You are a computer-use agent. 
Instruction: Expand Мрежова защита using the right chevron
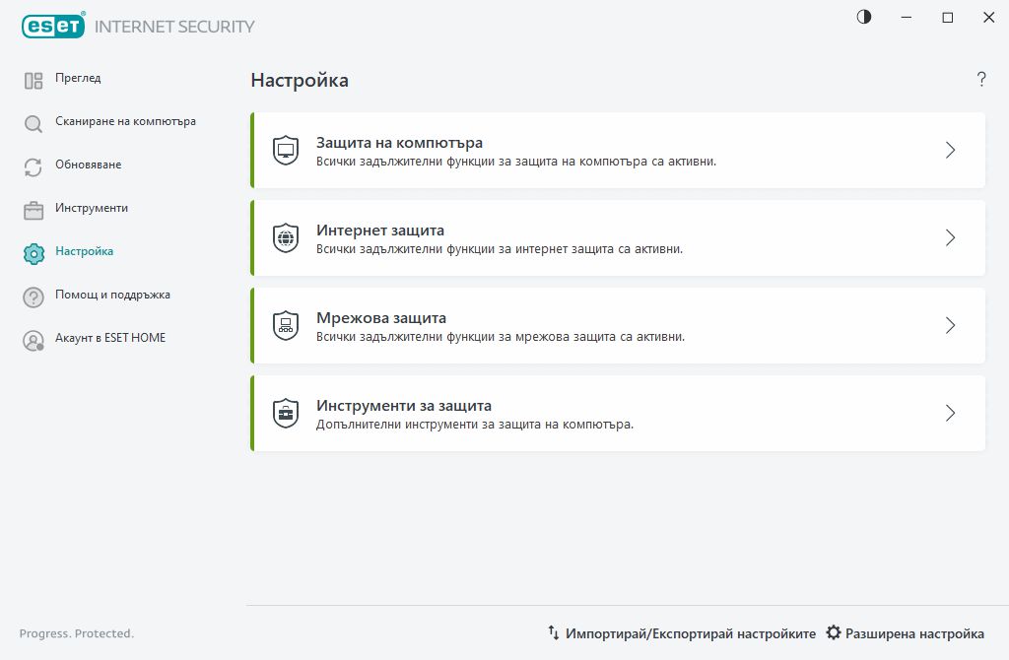950,325
